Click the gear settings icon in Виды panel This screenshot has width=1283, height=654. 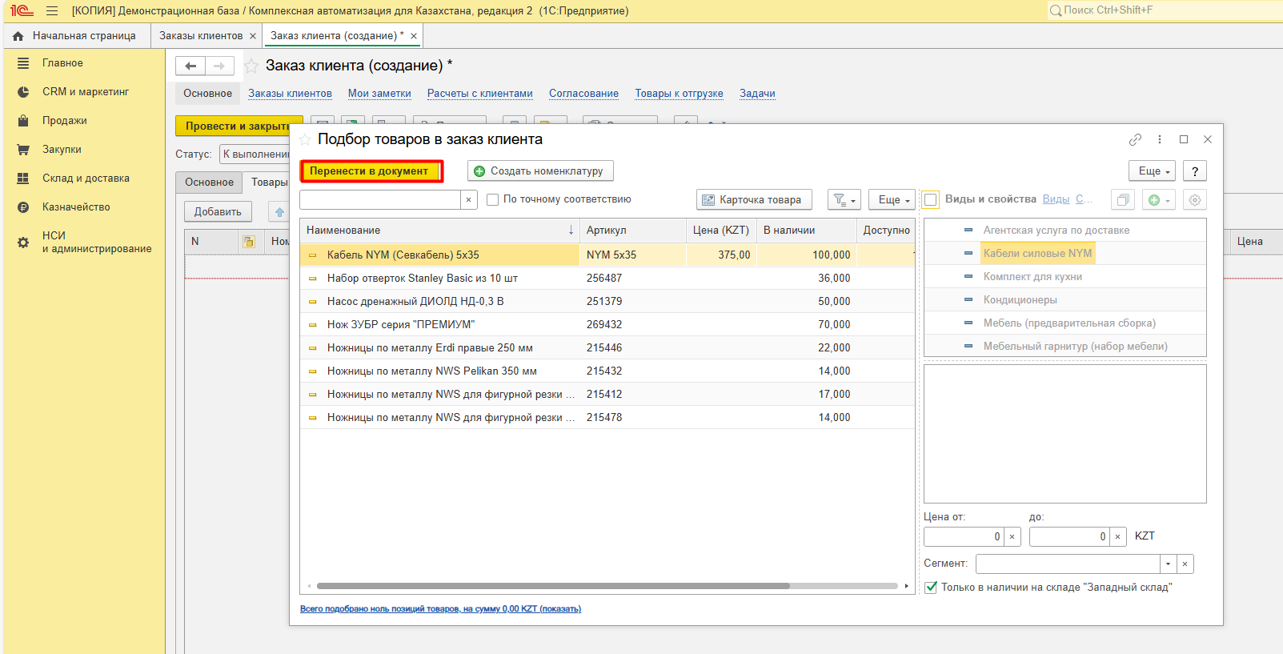click(x=1194, y=200)
